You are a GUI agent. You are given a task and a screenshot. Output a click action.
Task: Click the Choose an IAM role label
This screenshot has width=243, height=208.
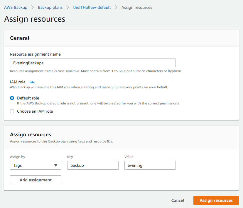(35, 111)
